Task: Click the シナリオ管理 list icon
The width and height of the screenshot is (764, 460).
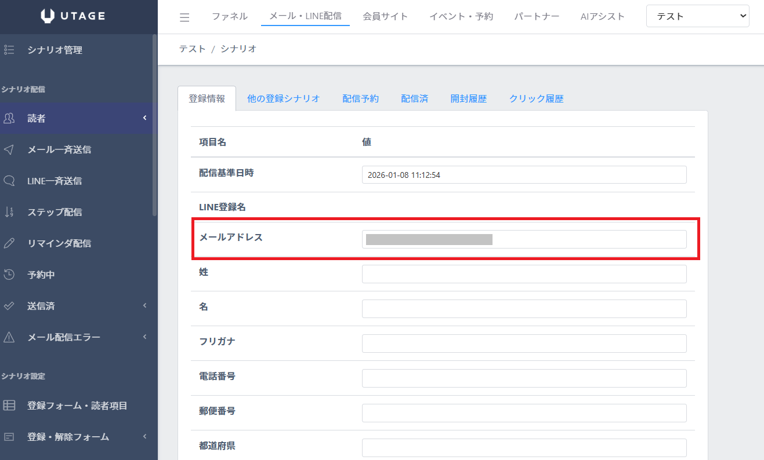Action: coord(9,50)
